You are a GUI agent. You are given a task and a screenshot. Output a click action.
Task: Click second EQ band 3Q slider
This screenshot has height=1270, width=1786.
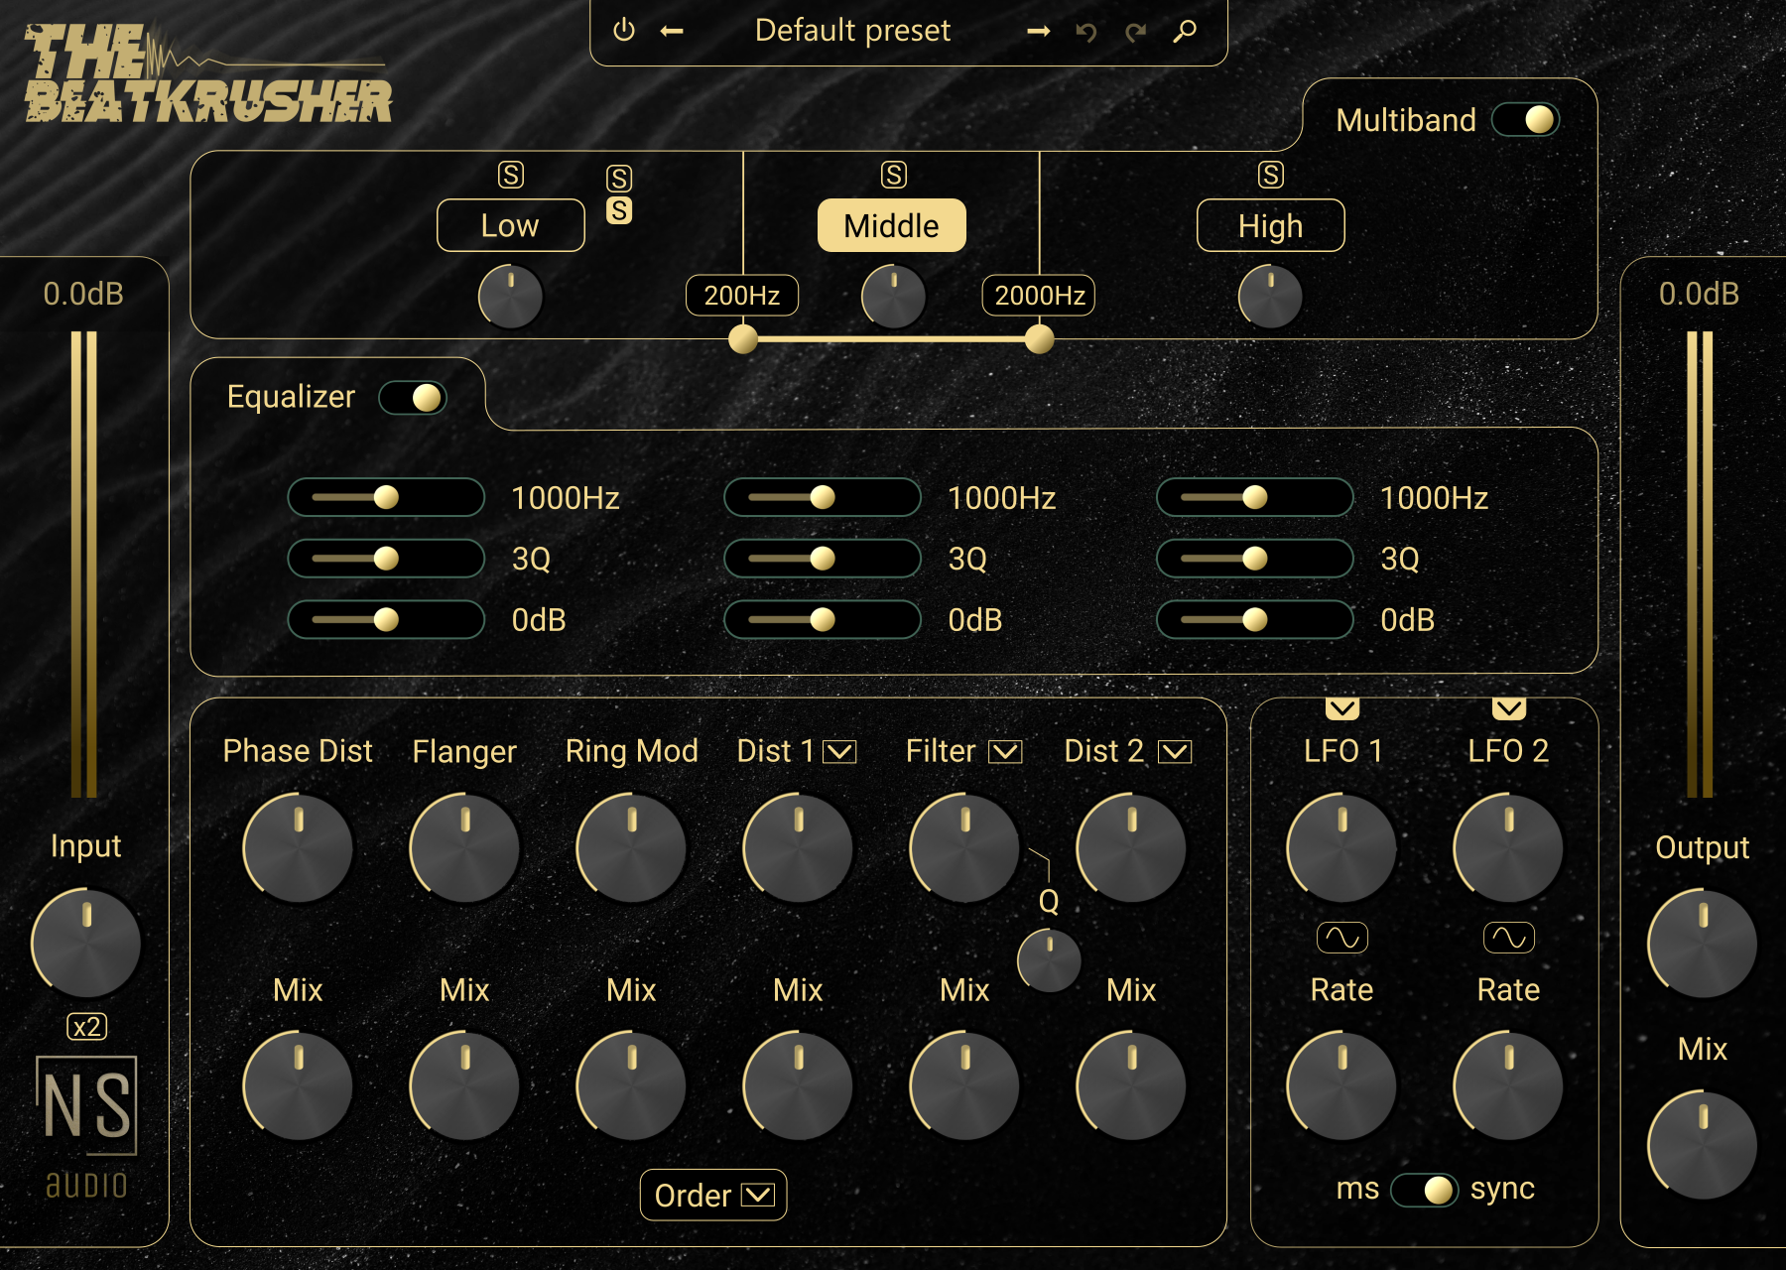coord(823,559)
